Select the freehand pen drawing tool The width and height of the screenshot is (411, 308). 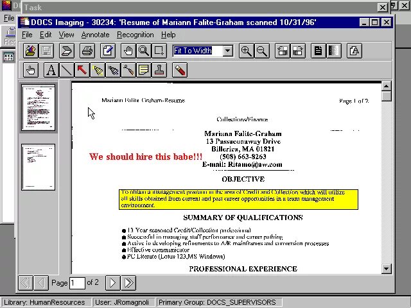click(x=128, y=70)
